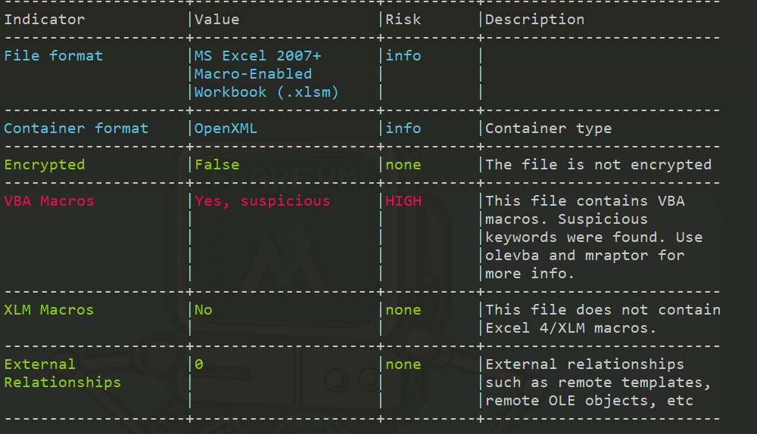Click the 'External Relationships' indicator label
This screenshot has width=757, height=434.
coord(62,374)
